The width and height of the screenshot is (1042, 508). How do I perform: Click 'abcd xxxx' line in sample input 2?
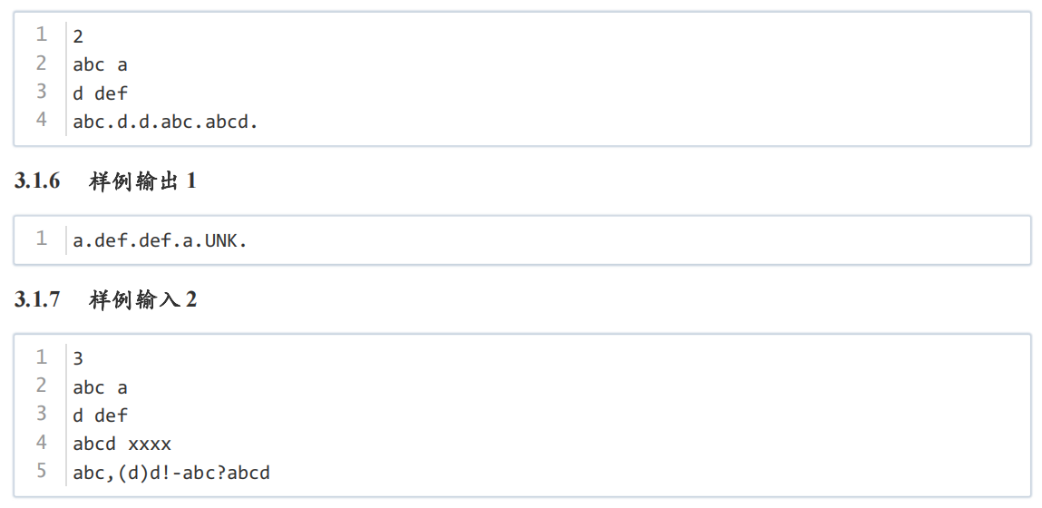coord(122,444)
